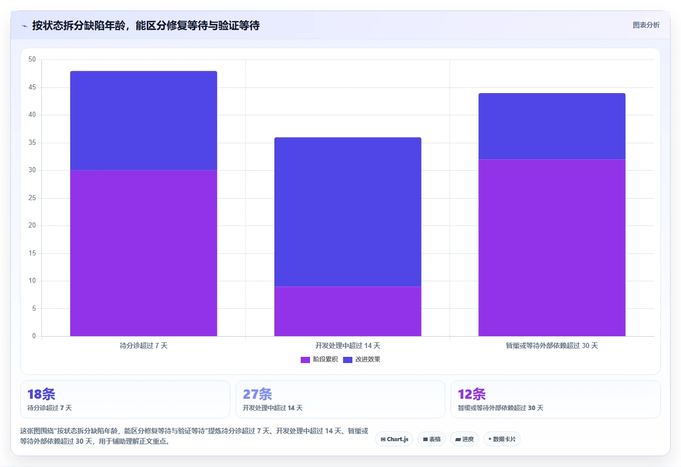Select the 表格 tag chip

click(x=431, y=439)
